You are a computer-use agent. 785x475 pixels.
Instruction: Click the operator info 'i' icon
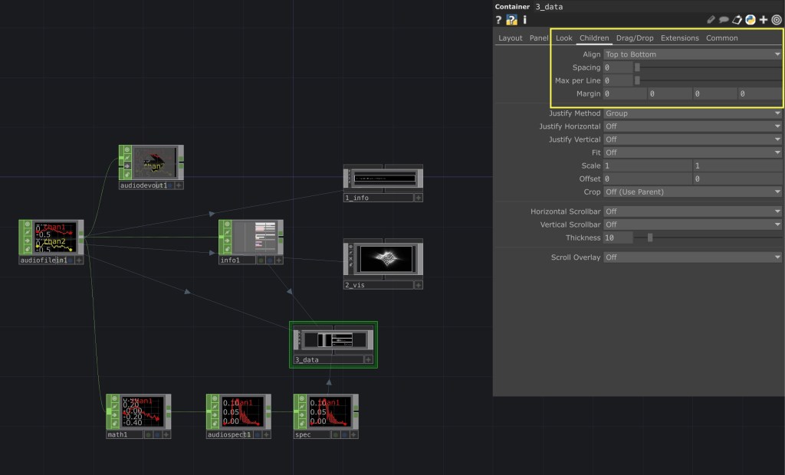[524, 20]
